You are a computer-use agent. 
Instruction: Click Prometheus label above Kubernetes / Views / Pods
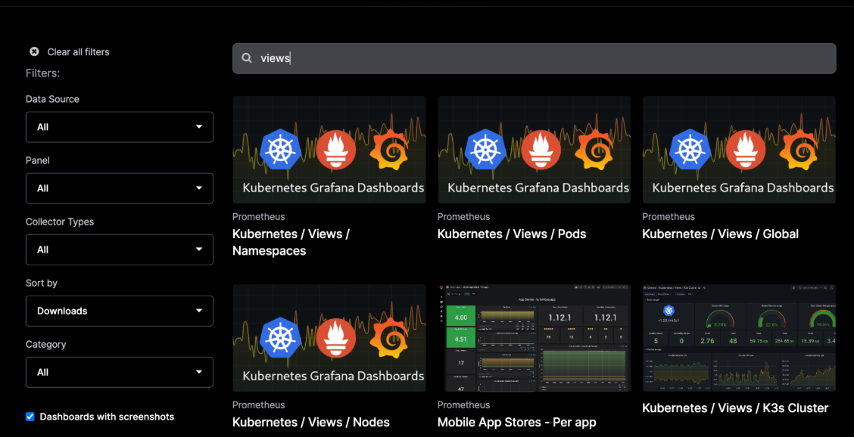coord(463,216)
